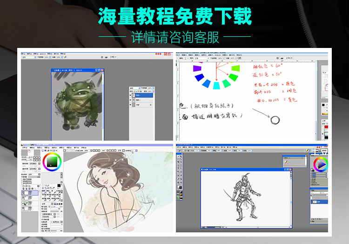Open the blend mode dropdown in SAI
Screen dimensions: 349x244
click(x=32, y=173)
